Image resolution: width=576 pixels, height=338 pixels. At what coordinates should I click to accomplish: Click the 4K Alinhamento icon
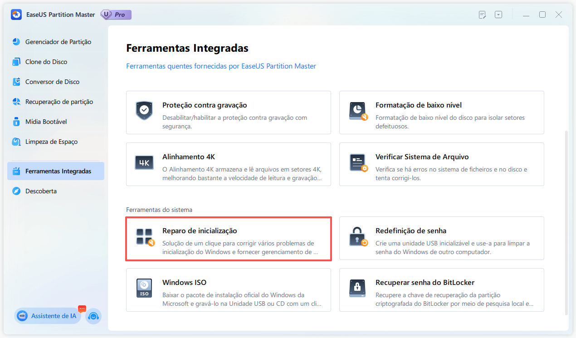pos(144,162)
